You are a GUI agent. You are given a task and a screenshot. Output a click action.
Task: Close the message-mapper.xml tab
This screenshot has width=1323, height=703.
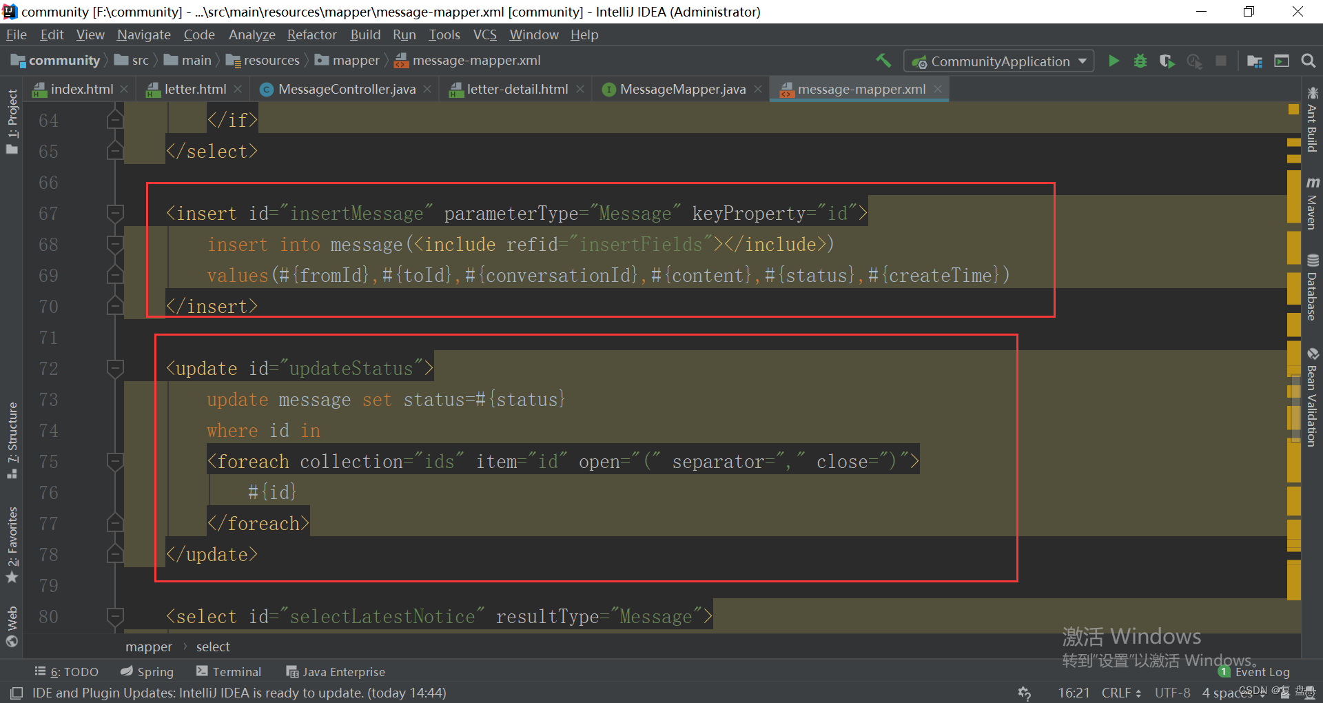point(938,89)
